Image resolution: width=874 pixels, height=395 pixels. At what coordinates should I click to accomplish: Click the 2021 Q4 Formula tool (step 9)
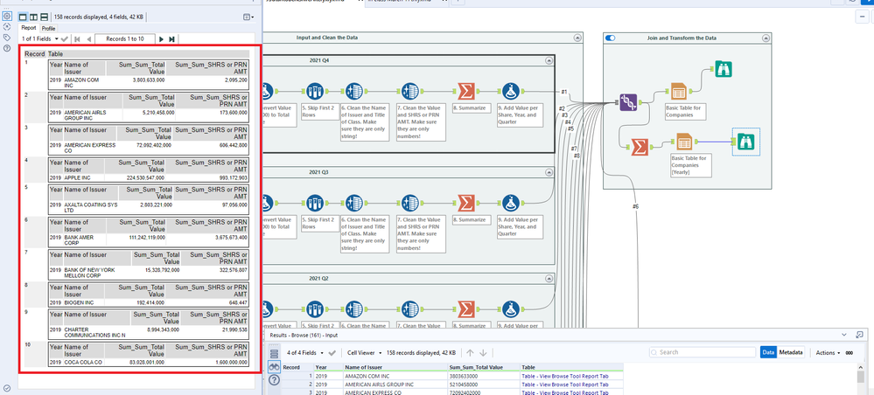[513, 93]
